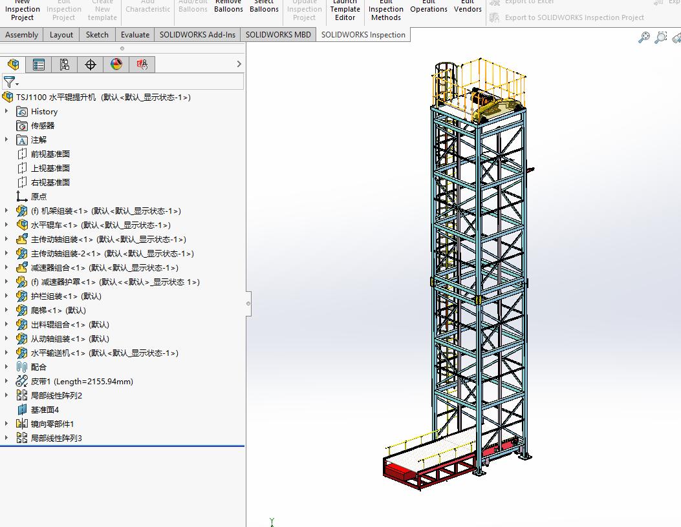Click the 上视基准面 plane icon
681x527 pixels.
[22, 169]
